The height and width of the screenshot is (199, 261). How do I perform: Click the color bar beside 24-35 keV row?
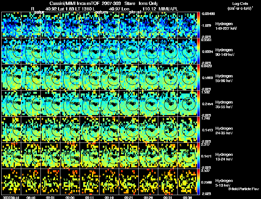click(198, 130)
